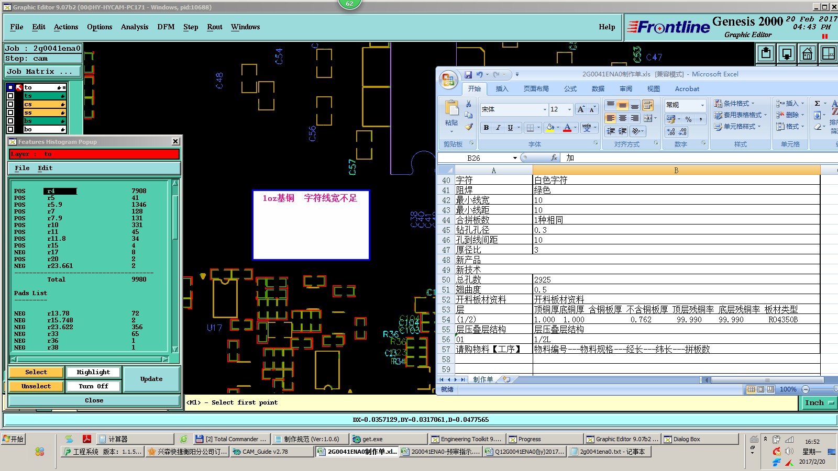Open the Insert cells dropdown
This screenshot has height=471, width=838.
coord(790,104)
